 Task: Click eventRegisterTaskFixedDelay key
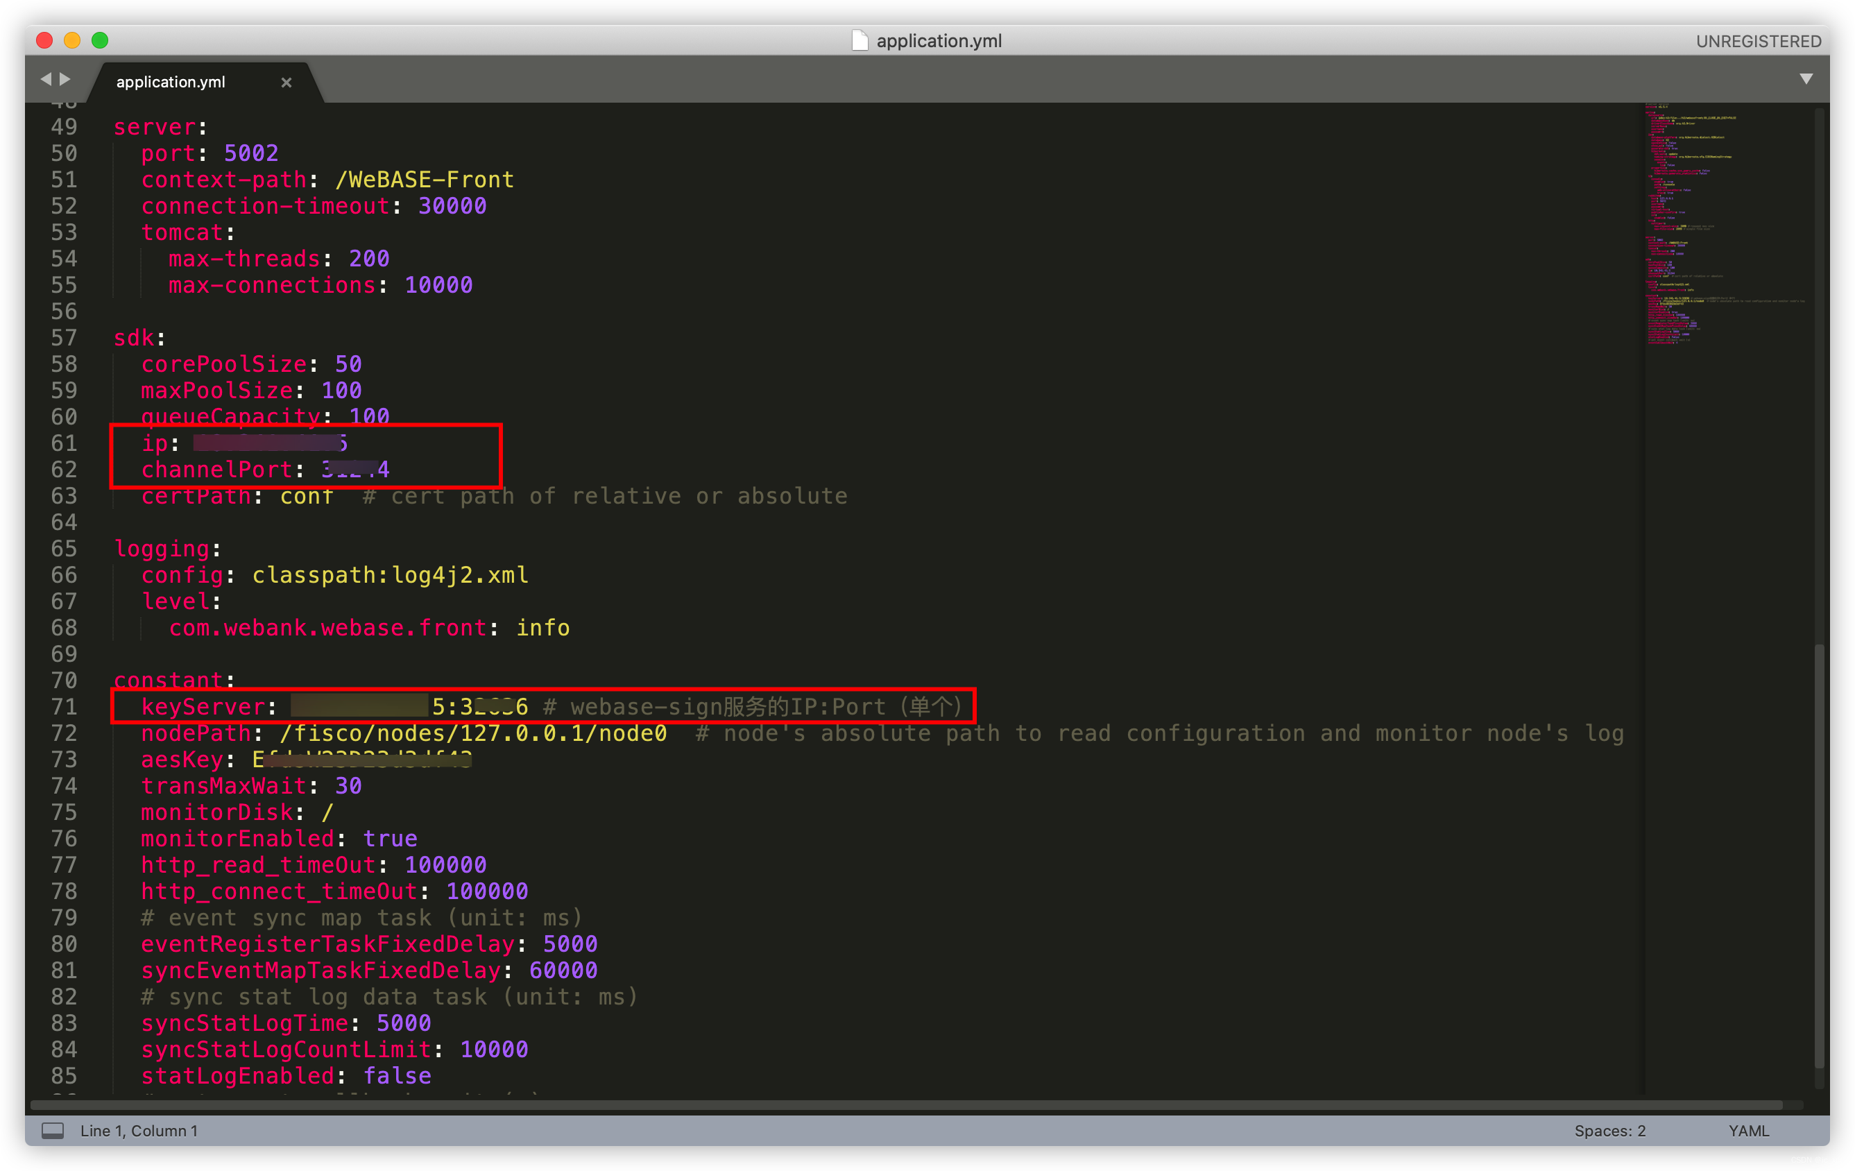tap(328, 943)
